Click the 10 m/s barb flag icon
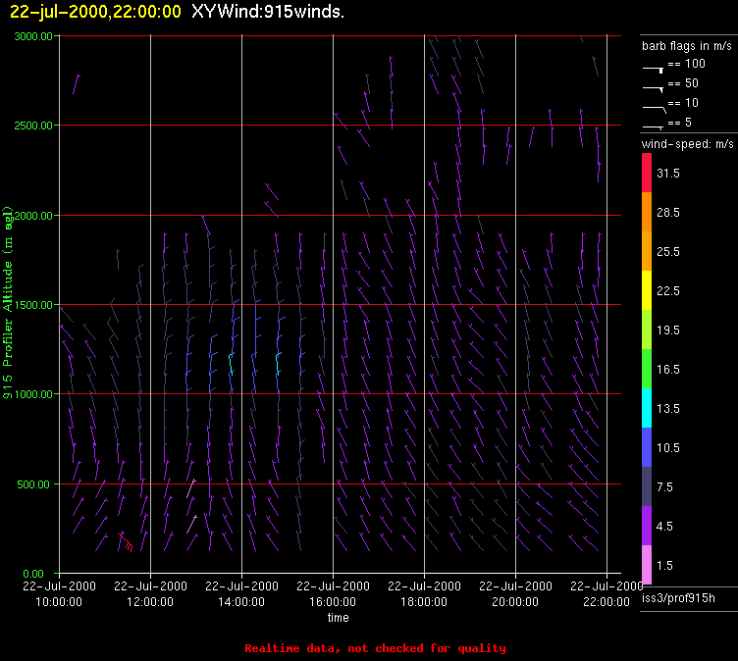This screenshot has height=661, width=738. [655, 110]
